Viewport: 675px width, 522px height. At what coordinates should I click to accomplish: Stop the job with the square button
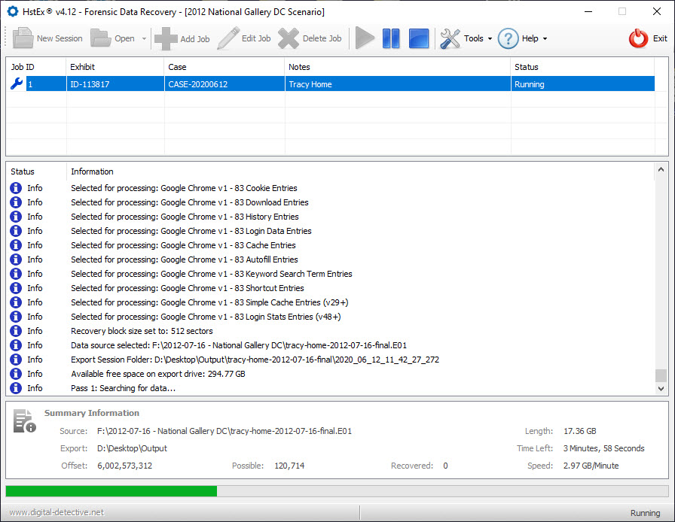click(x=419, y=38)
